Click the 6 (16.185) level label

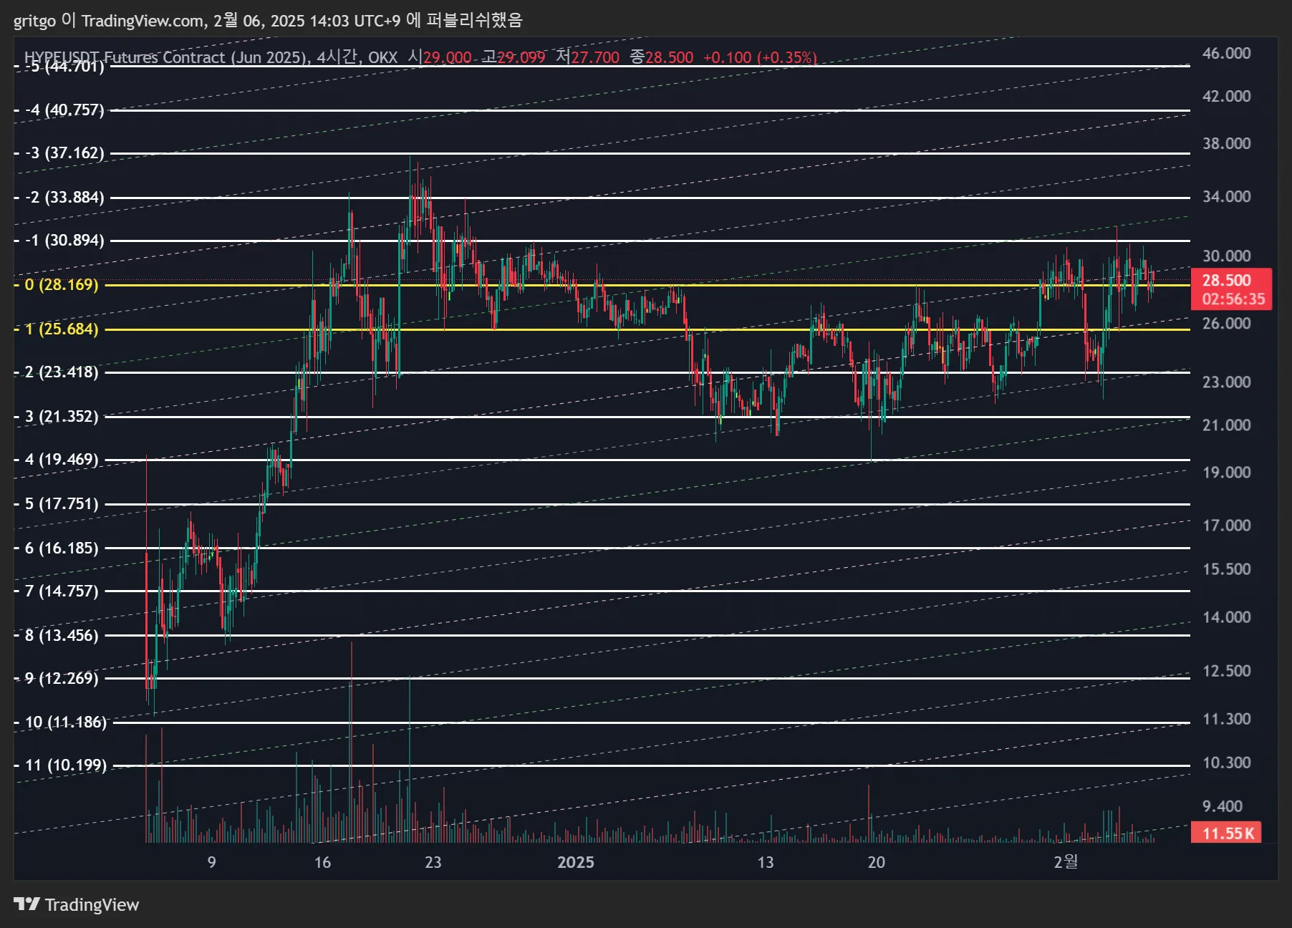(x=62, y=548)
